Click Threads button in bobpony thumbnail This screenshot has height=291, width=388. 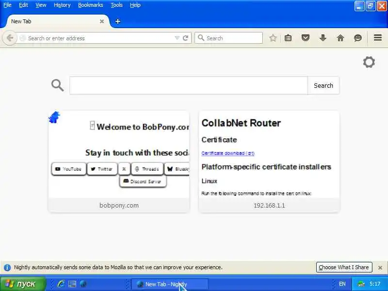[147, 169]
